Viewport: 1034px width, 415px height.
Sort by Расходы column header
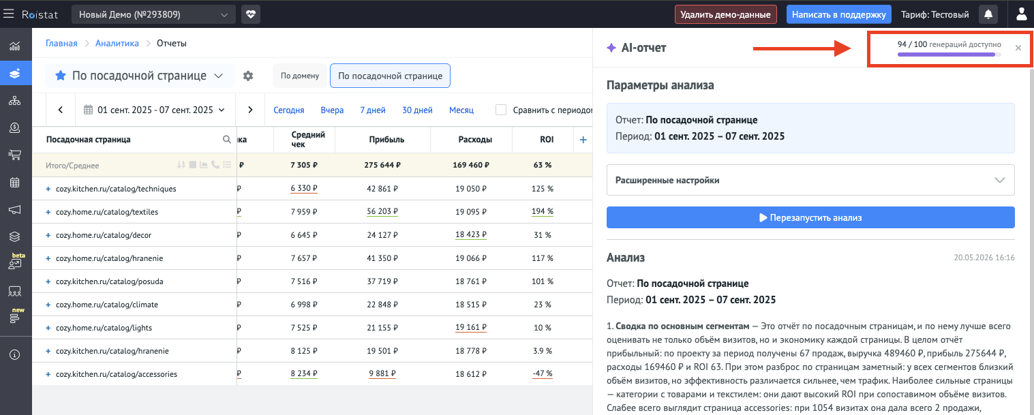coord(475,140)
